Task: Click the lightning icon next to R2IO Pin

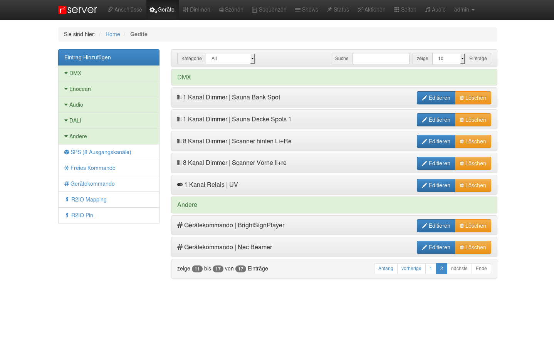Action: pyautogui.click(x=67, y=215)
